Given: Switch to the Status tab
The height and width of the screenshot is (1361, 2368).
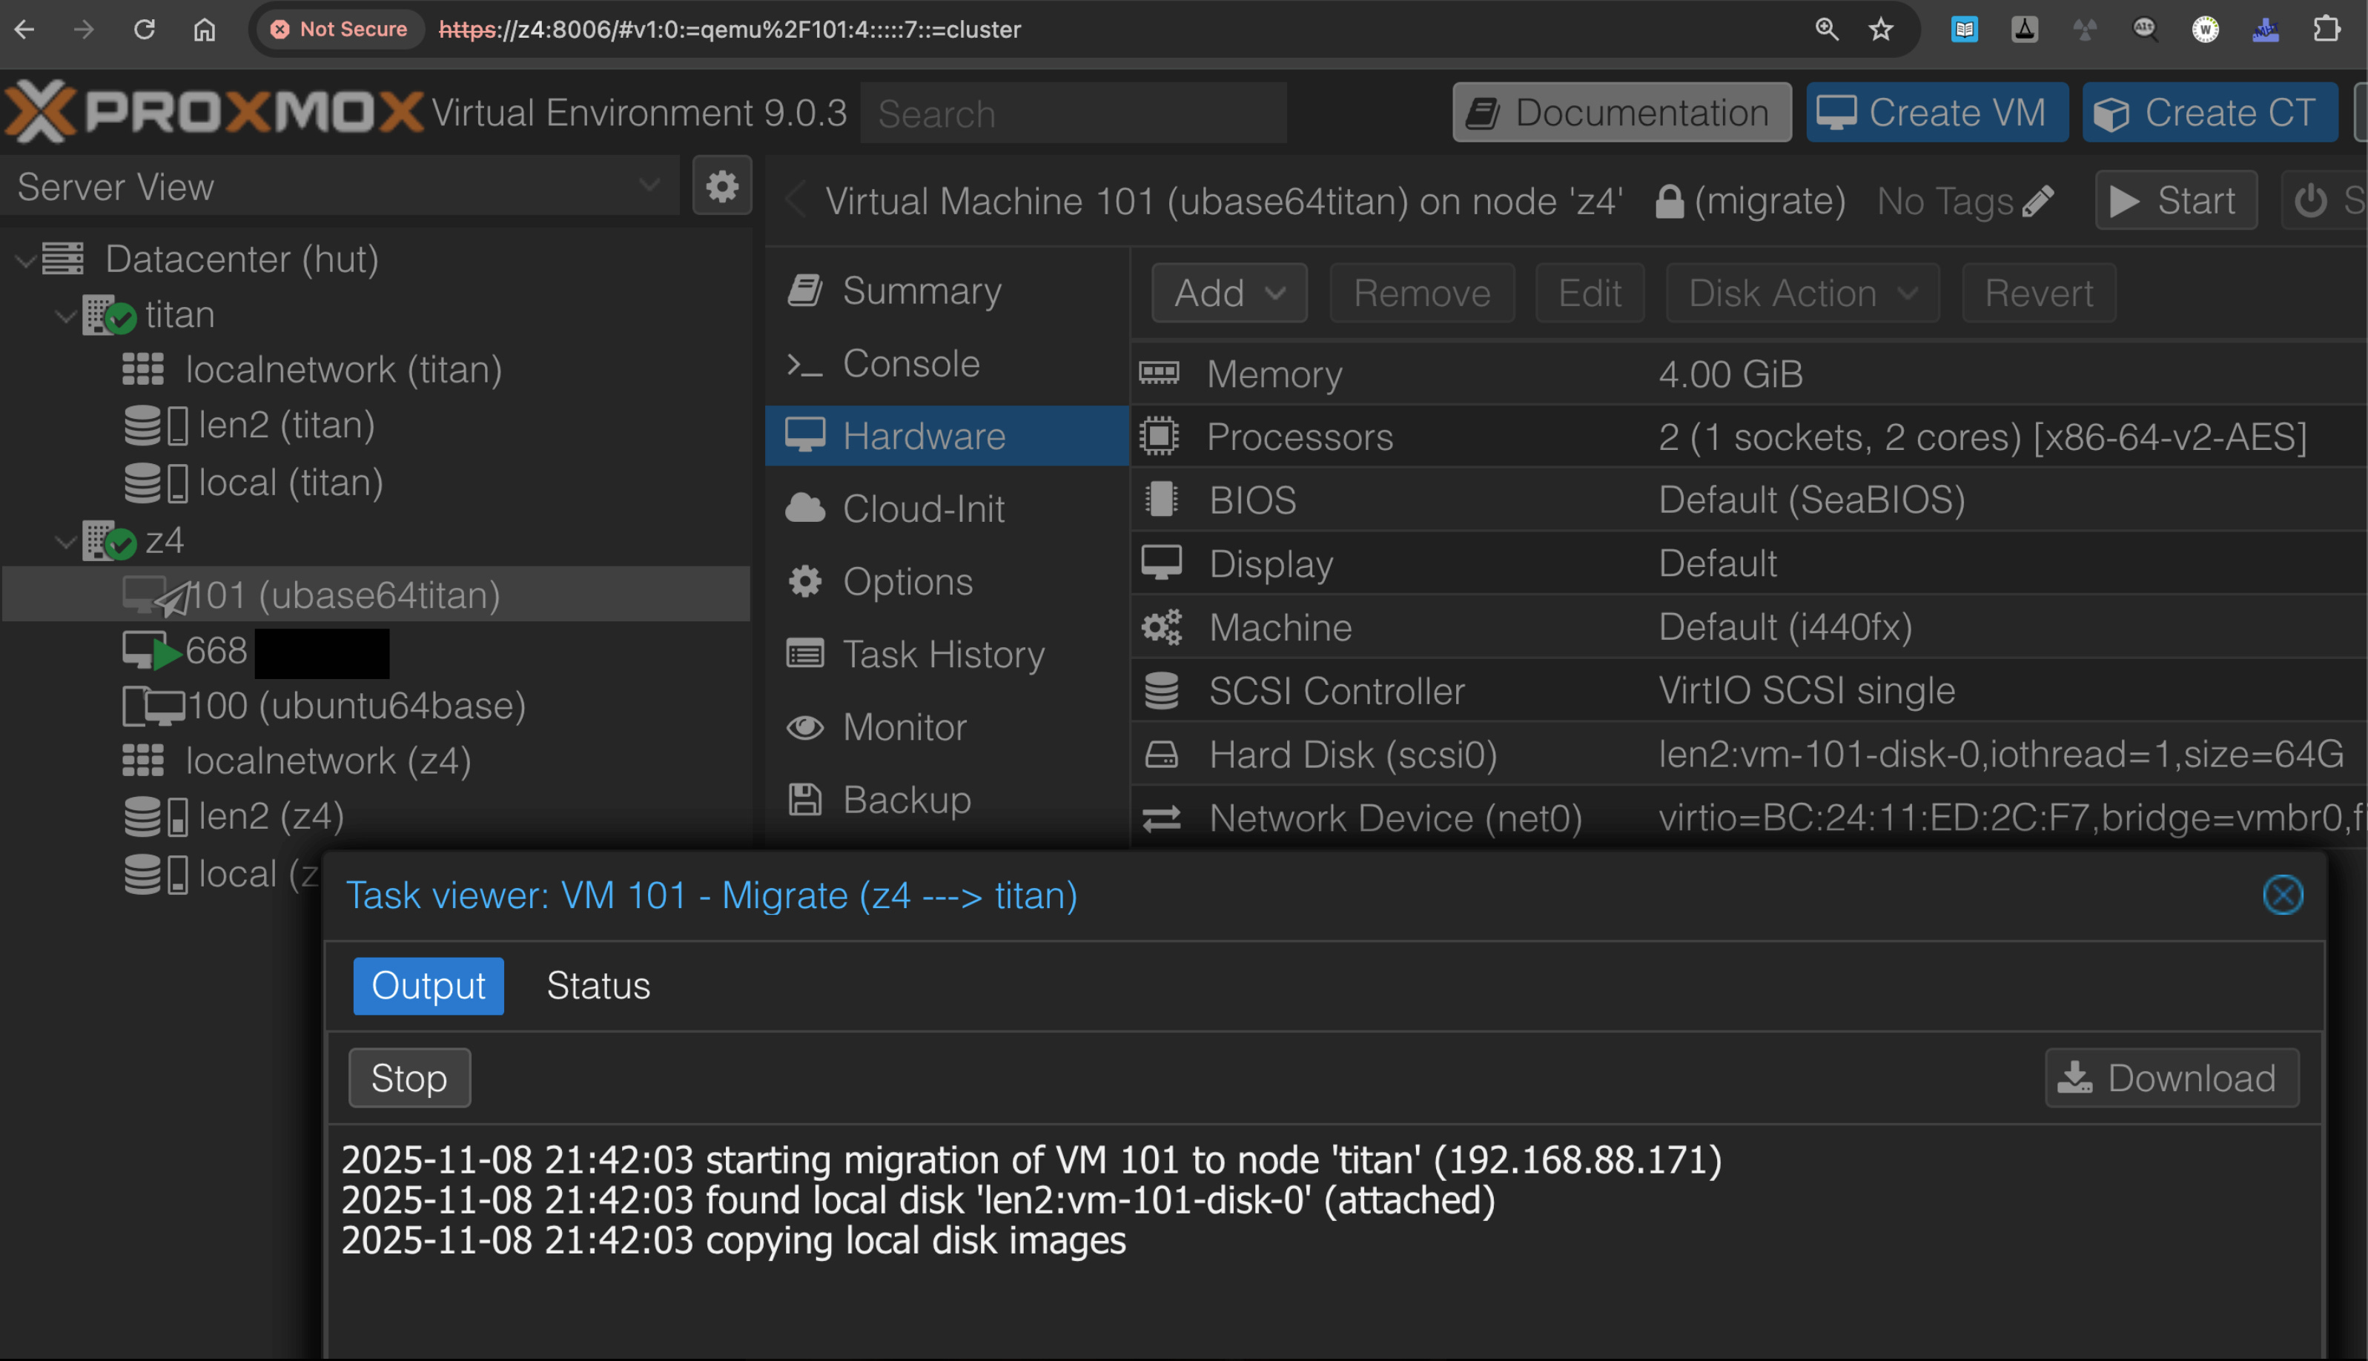Looking at the screenshot, I should tap(598, 985).
